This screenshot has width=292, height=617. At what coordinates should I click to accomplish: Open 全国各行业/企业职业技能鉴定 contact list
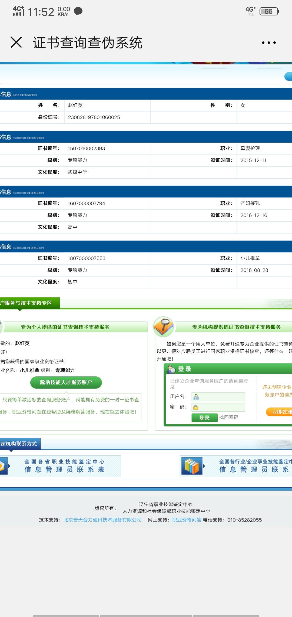(x=236, y=466)
